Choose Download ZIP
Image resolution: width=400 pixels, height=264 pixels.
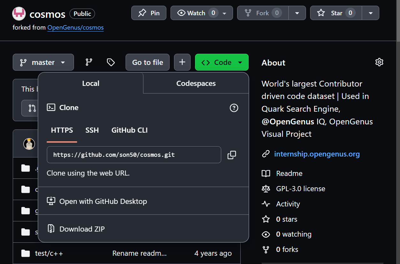(76, 229)
